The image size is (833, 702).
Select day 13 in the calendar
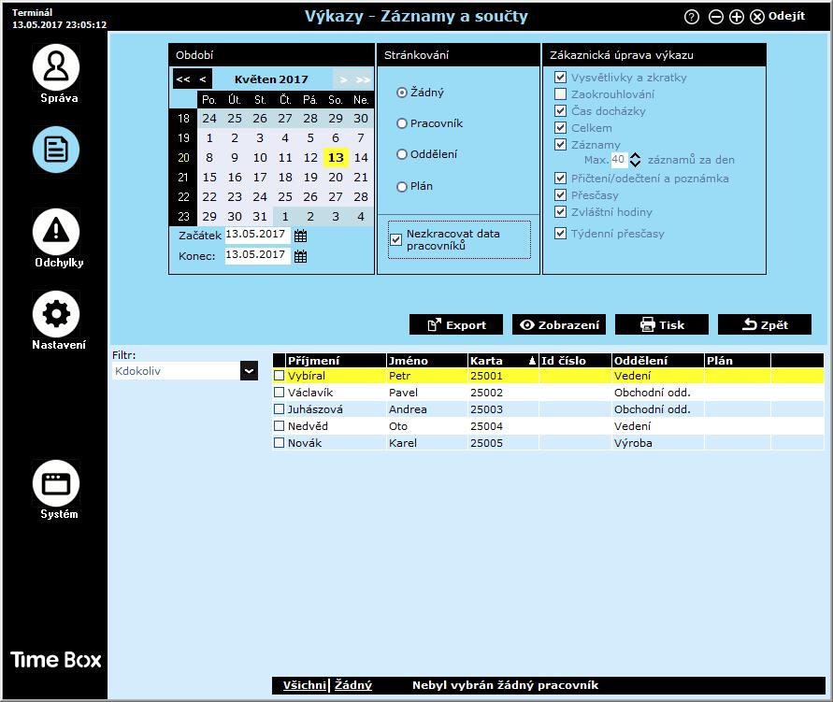coord(336,158)
